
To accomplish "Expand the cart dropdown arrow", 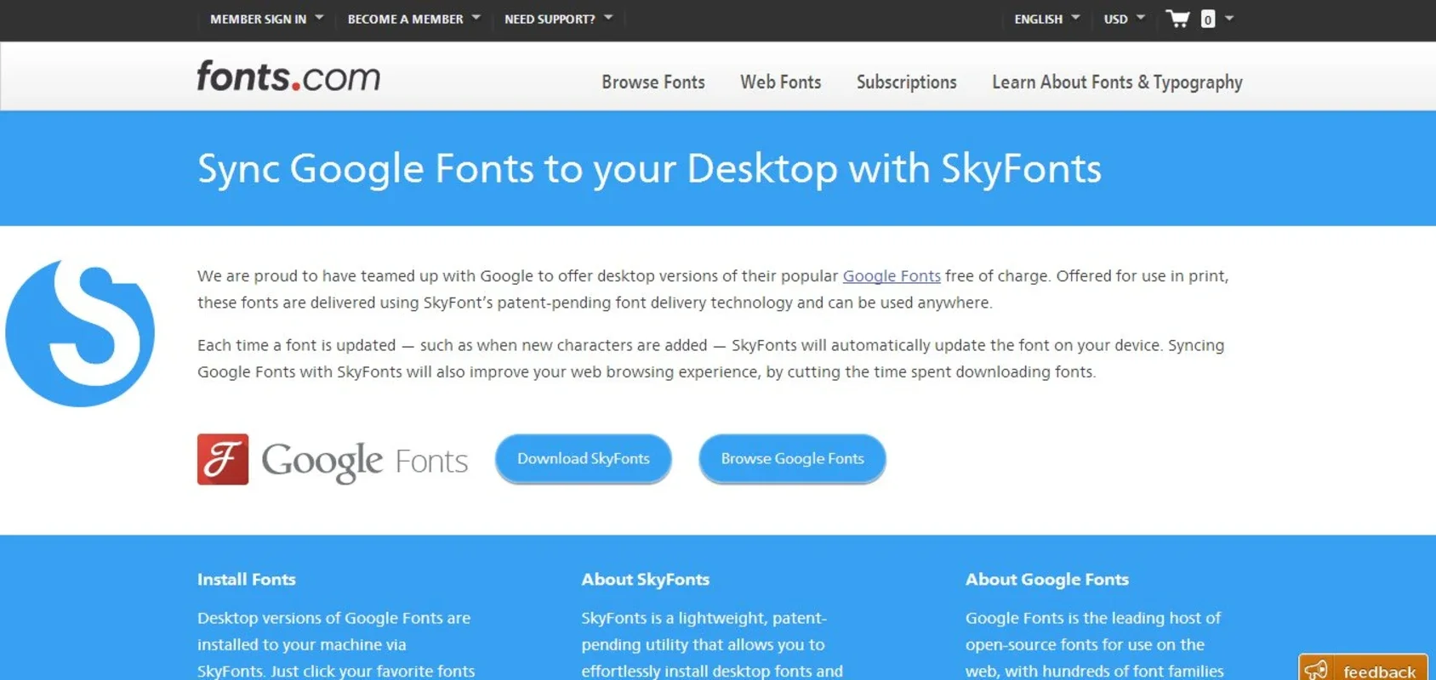I will (x=1229, y=18).
